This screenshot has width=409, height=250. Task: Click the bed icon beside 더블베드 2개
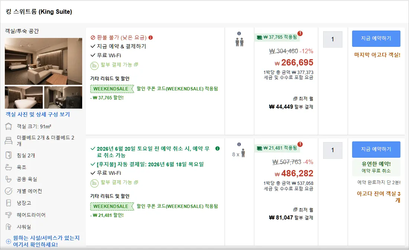coord(9,141)
